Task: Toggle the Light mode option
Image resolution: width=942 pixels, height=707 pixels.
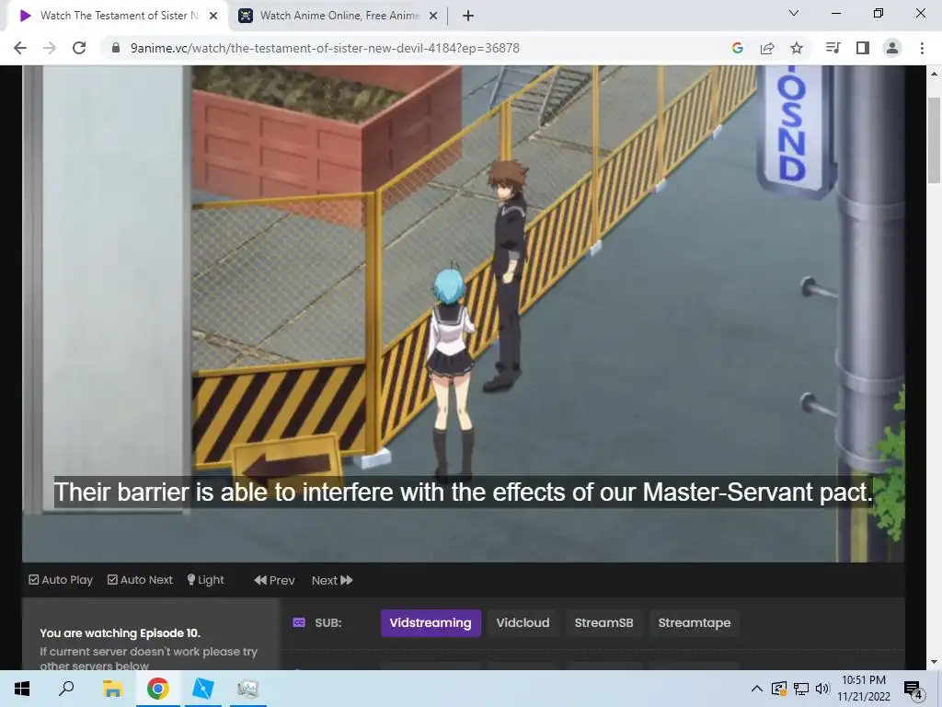Action: (205, 580)
